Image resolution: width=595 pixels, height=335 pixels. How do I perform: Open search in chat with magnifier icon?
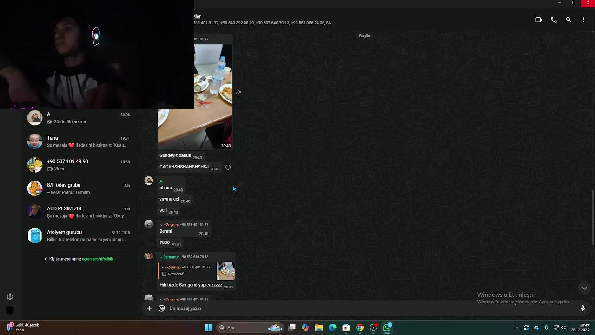(569, 20)
